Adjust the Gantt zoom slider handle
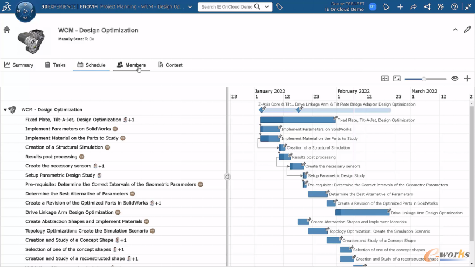The width and height of the screenshot is (475, 267). click(x=424, y=79)
